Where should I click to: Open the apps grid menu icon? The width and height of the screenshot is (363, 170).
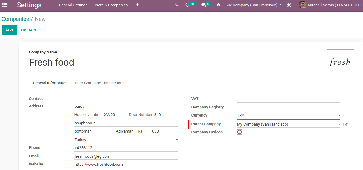pos(4,5)
